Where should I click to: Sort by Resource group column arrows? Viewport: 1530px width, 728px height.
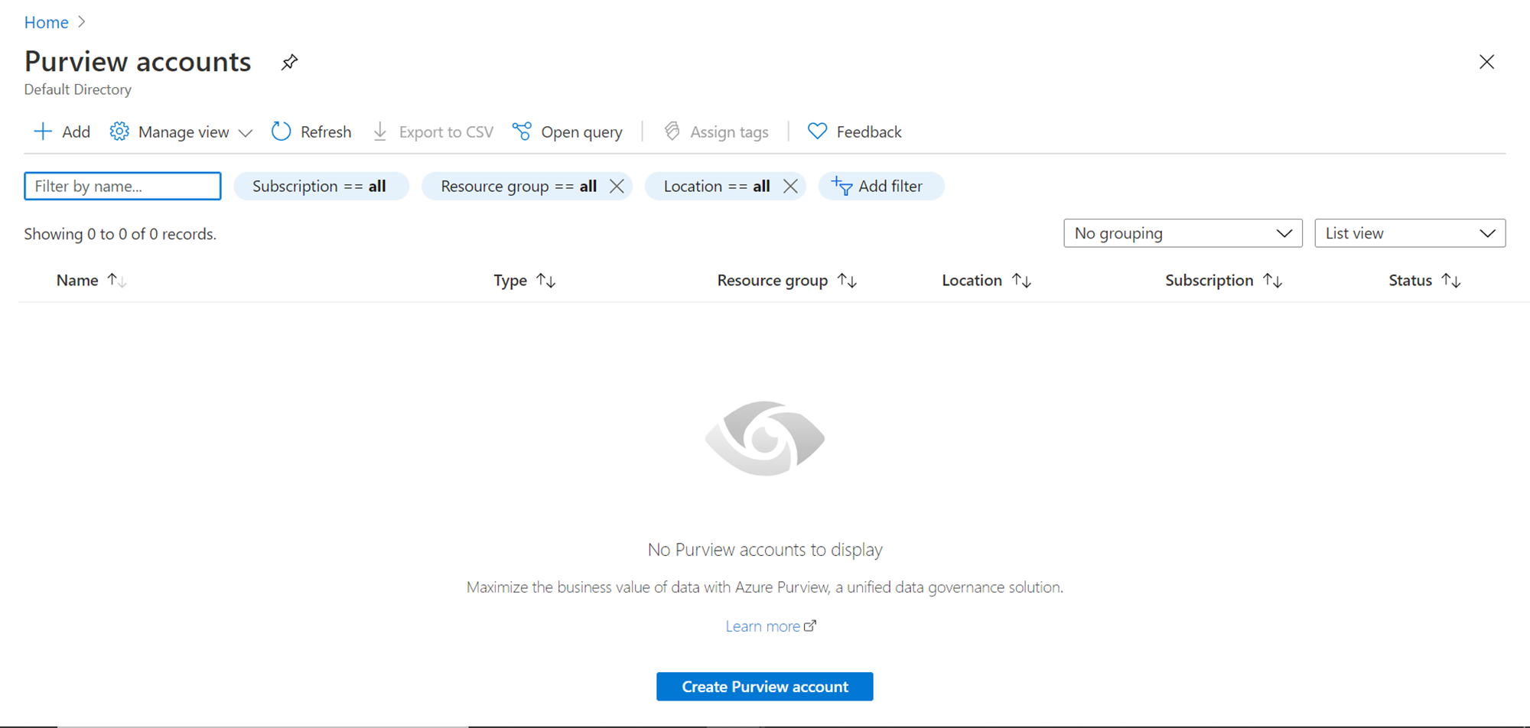tap(847, 281)
